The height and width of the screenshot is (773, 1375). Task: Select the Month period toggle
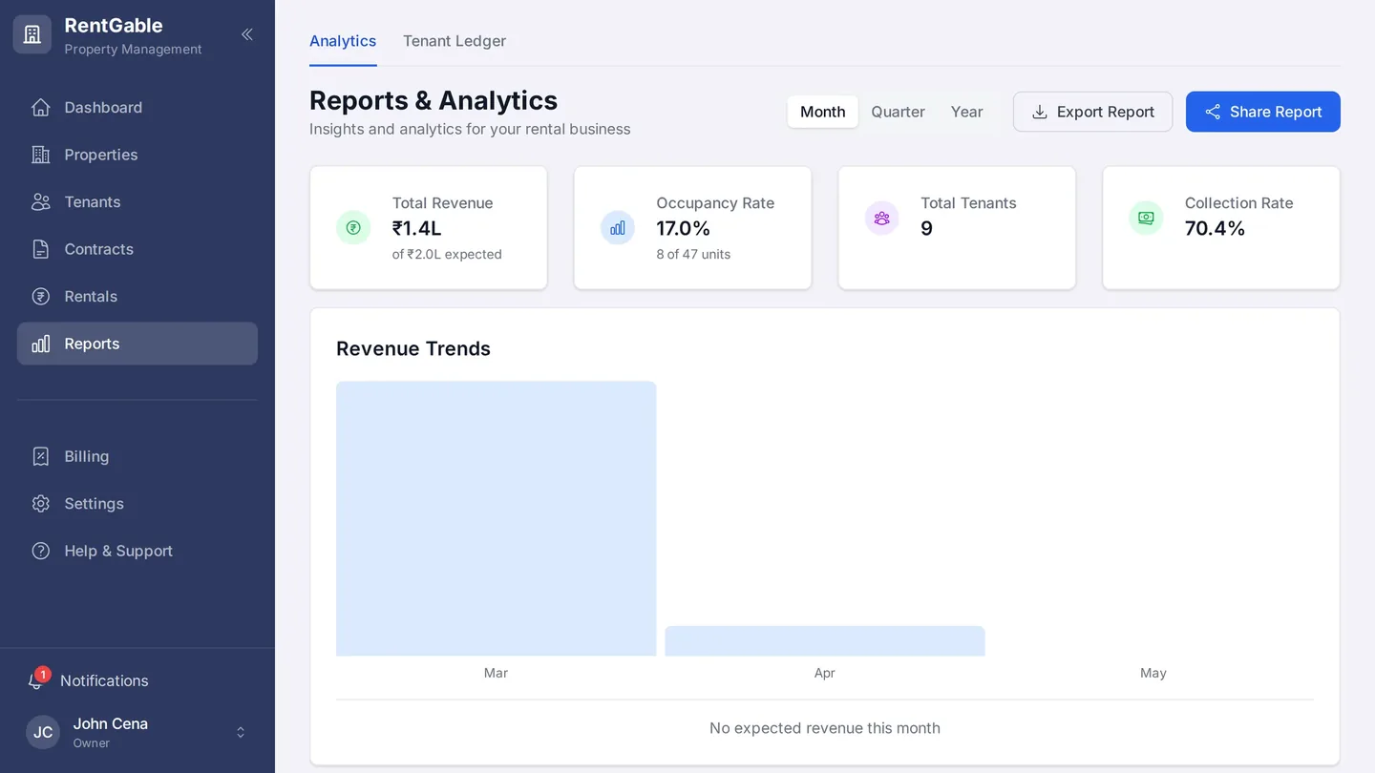click(x=823, y=112)
